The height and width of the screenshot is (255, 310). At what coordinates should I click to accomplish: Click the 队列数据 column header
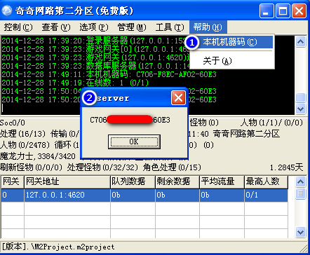[133, 182]
